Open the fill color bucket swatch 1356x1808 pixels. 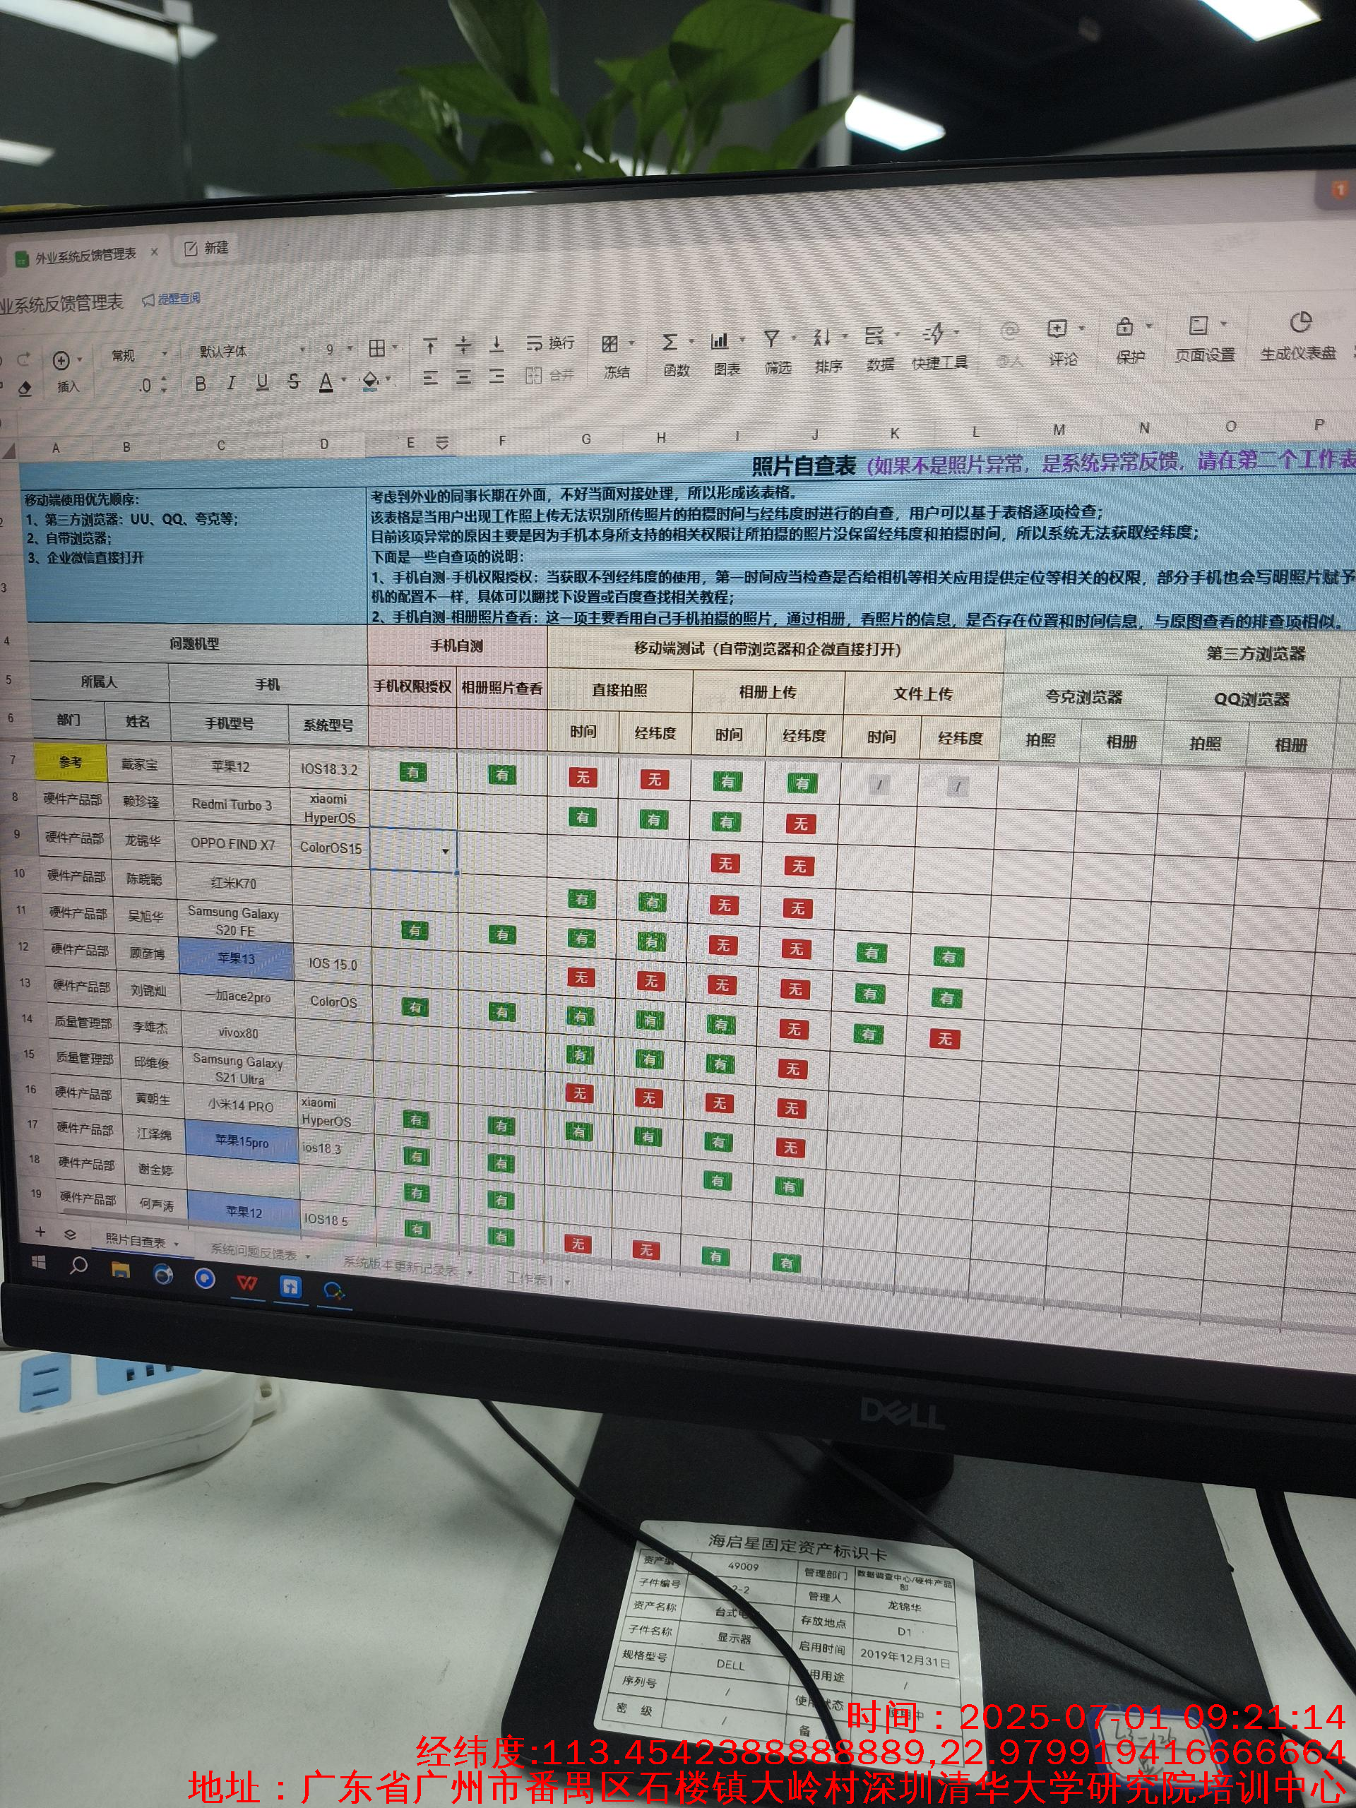click(x=370, y=380)
